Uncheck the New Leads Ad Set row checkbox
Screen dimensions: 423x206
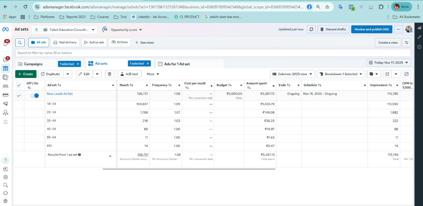coord(19,96)
